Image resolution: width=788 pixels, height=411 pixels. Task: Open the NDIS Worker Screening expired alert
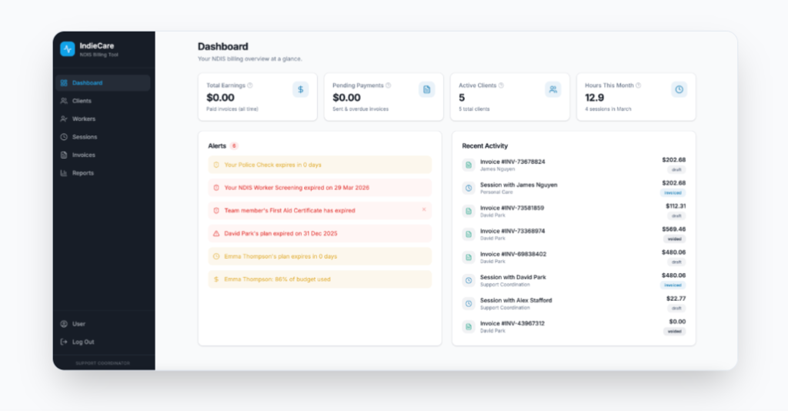pos(319,188)
